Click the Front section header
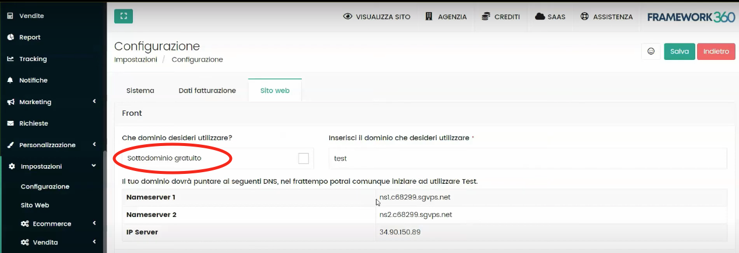The image size is (739, 253). pyautogui.click(x=424, y=113)
